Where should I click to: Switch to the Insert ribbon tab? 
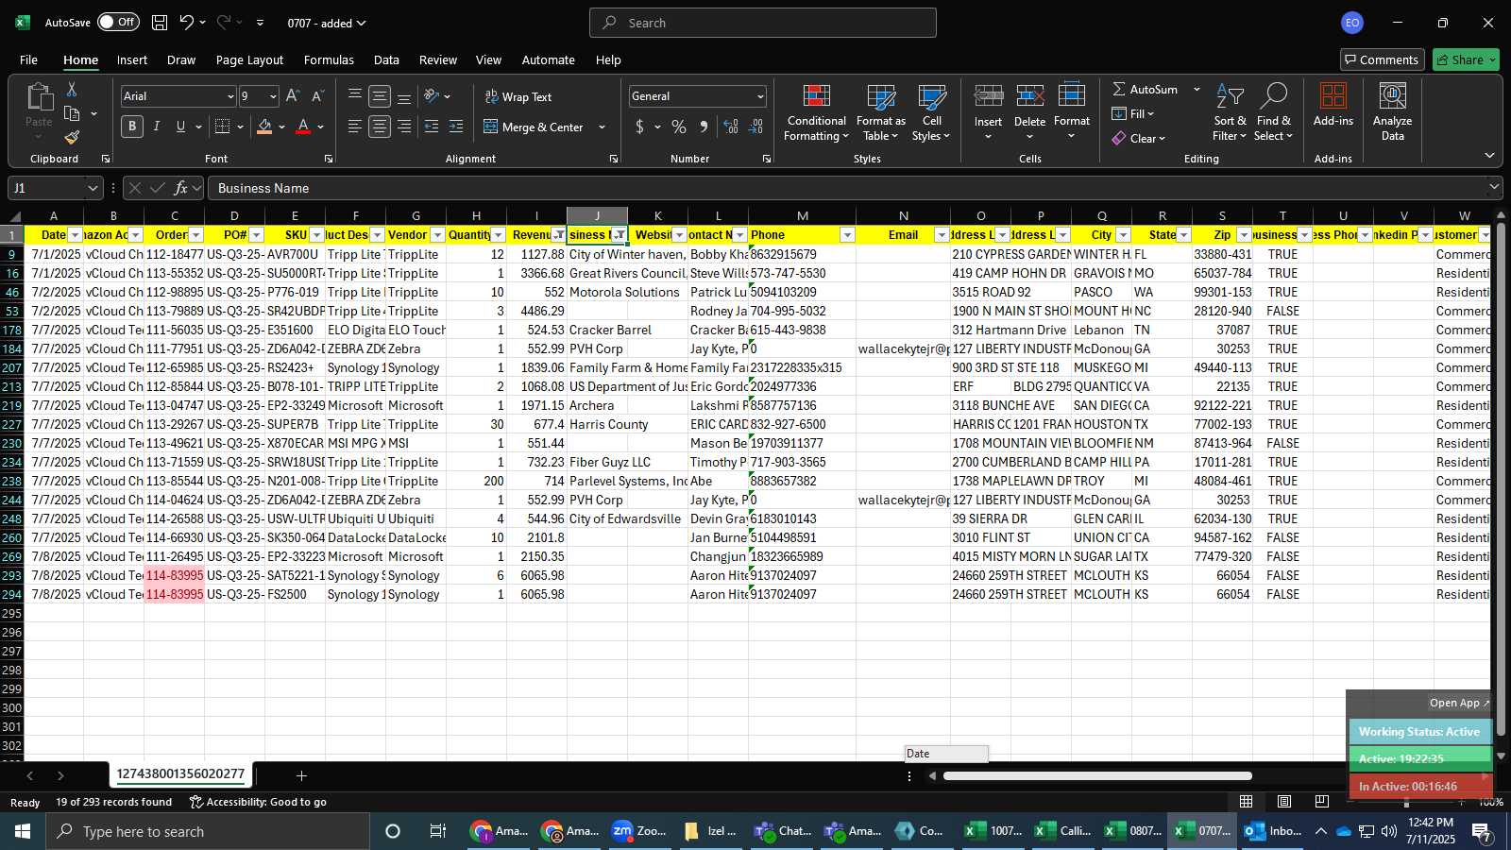pos(132,59)
